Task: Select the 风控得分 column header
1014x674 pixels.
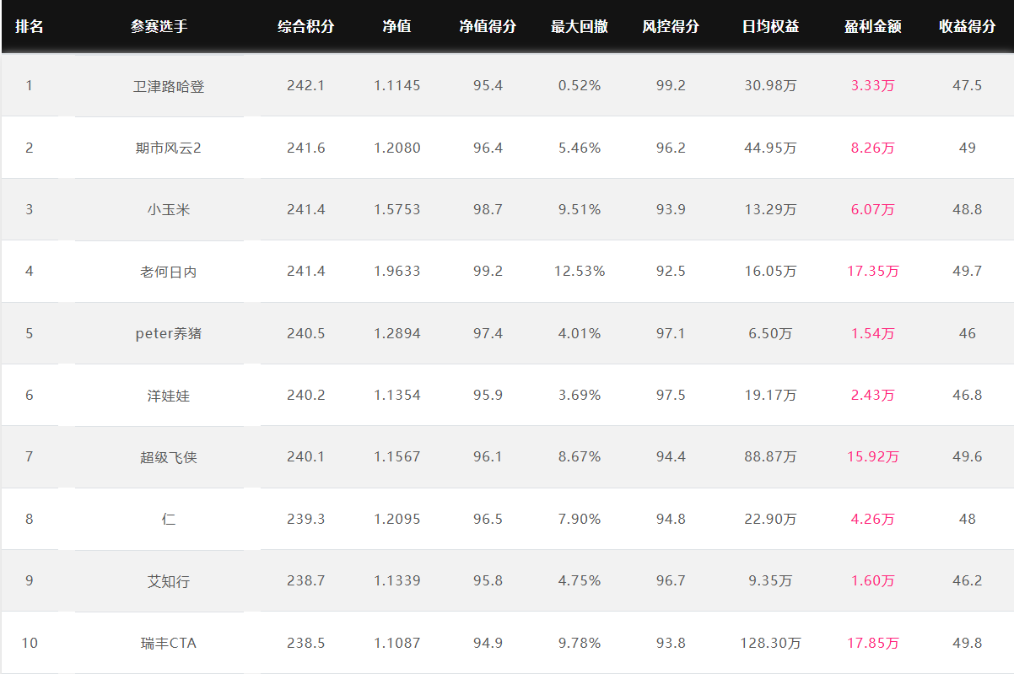Action: pyautogui.click(x=671, y=27)
